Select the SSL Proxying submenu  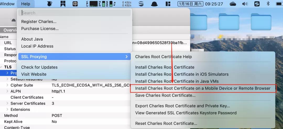pyautogui.click(x=74, y=57)
